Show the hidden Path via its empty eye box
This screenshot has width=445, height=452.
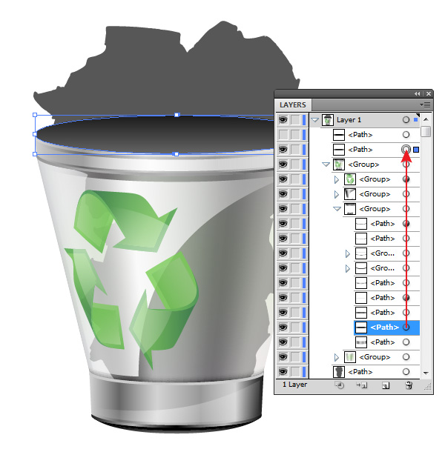coord(283,135)
